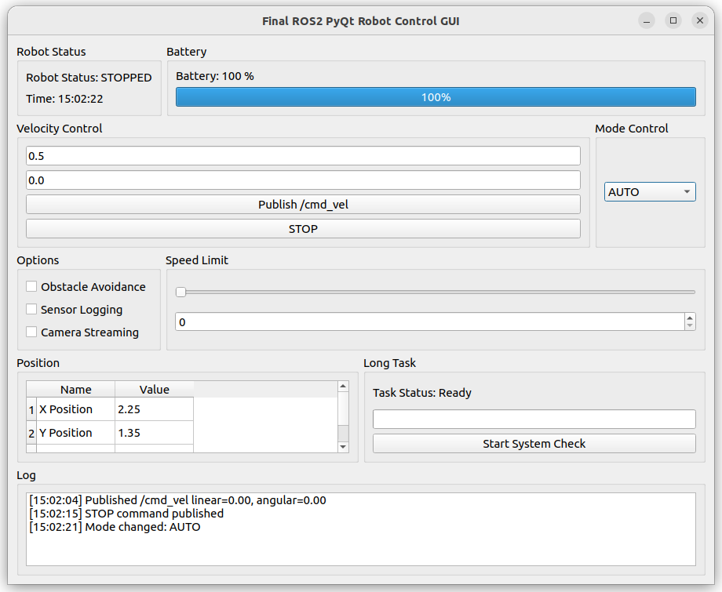This screenshot has width=722, height=592.
Task: Click the Position table scroll down arrow
Action: pos(343,447)
